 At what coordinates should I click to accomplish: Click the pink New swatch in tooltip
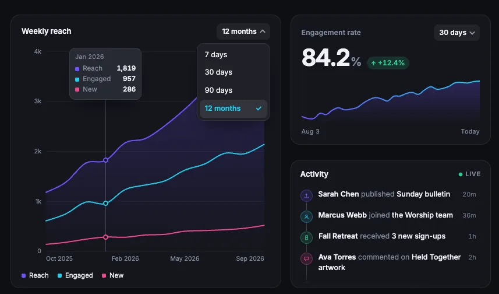pos(77,90)
